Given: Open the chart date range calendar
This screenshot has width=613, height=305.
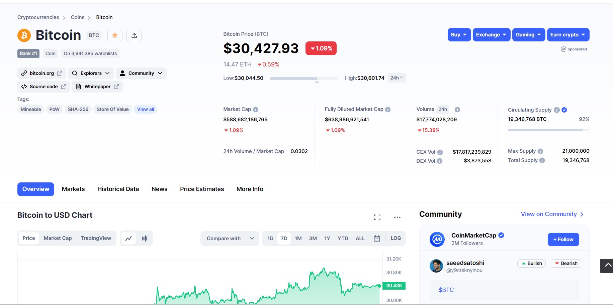Looking at the screenshot, I should coord(377,239).
